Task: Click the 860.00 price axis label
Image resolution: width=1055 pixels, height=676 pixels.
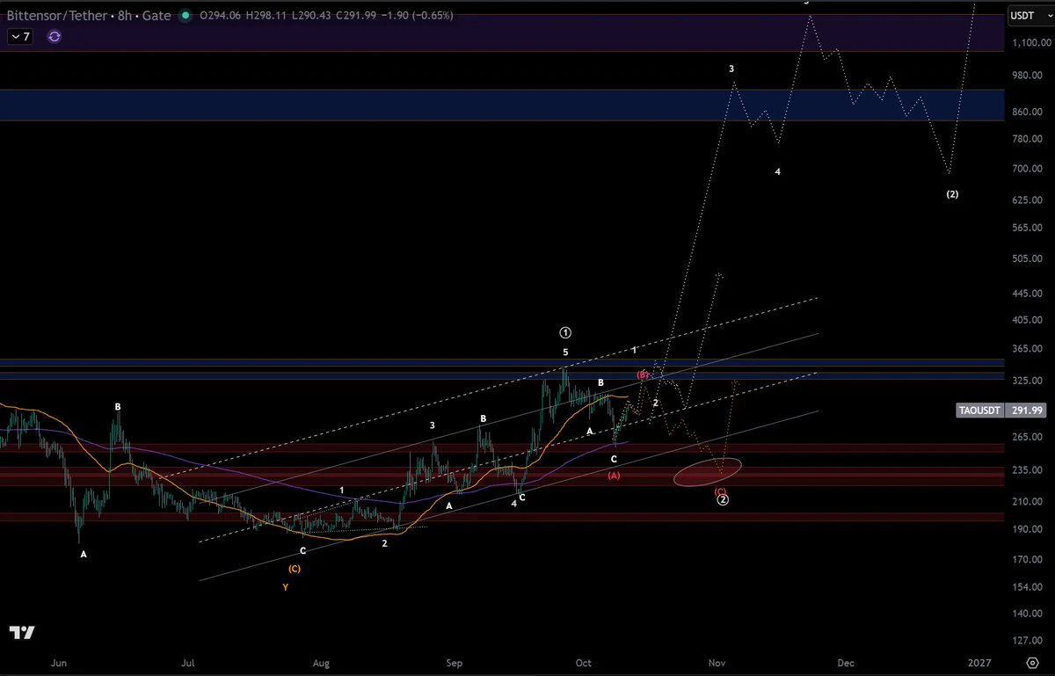Action: click(x=1026, y=113)
